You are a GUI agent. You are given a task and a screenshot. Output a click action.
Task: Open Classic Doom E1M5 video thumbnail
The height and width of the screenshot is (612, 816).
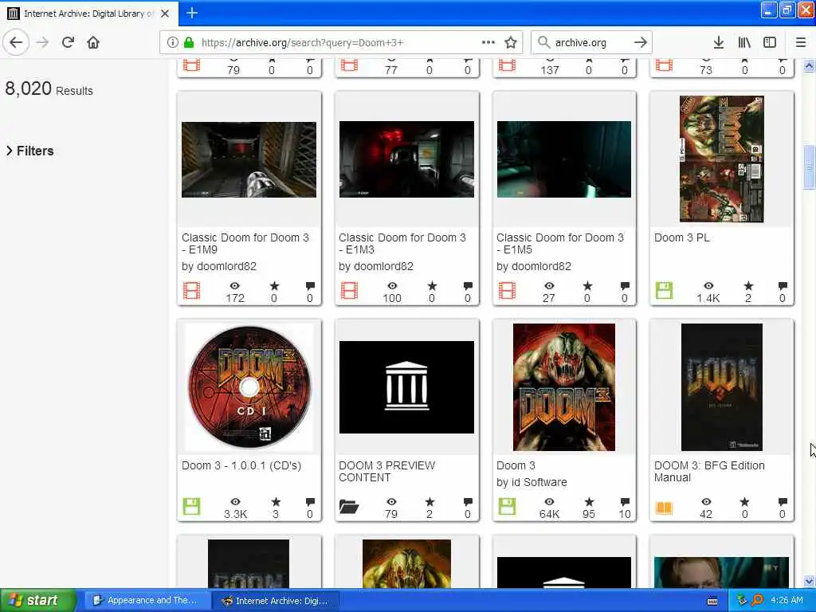(564, 159)
